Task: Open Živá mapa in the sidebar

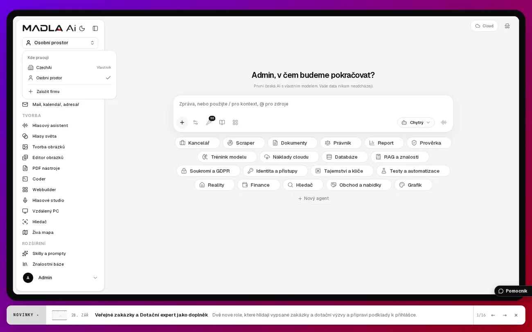Action: [x=60, y=232]
